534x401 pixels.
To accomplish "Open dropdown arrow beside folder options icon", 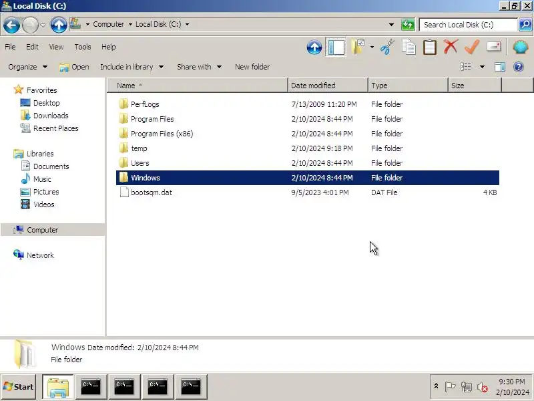I will (x=372, y=47).
